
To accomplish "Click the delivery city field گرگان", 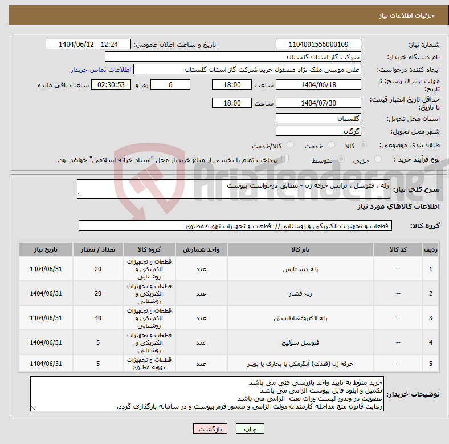I will [x=318, y=131].
